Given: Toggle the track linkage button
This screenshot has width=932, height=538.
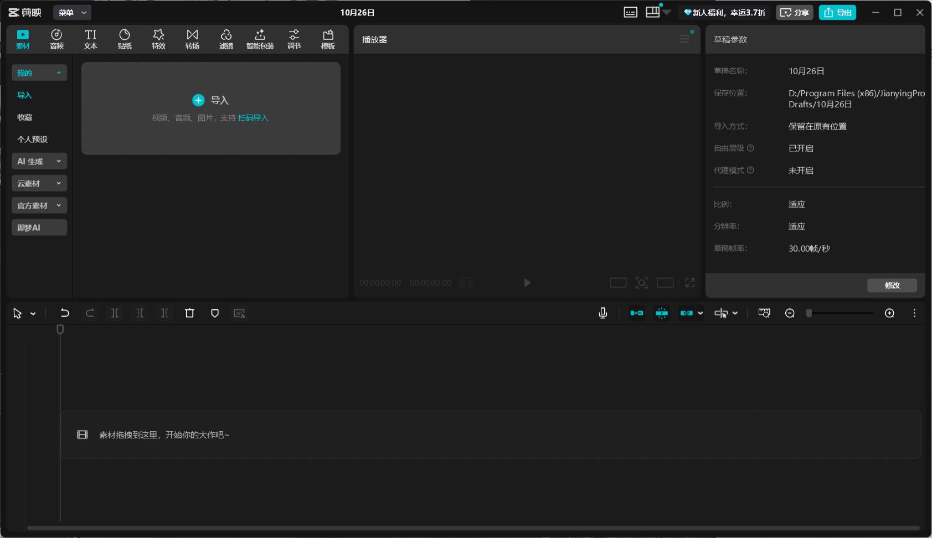Looking at the screenshot, I should pos(687,313).
